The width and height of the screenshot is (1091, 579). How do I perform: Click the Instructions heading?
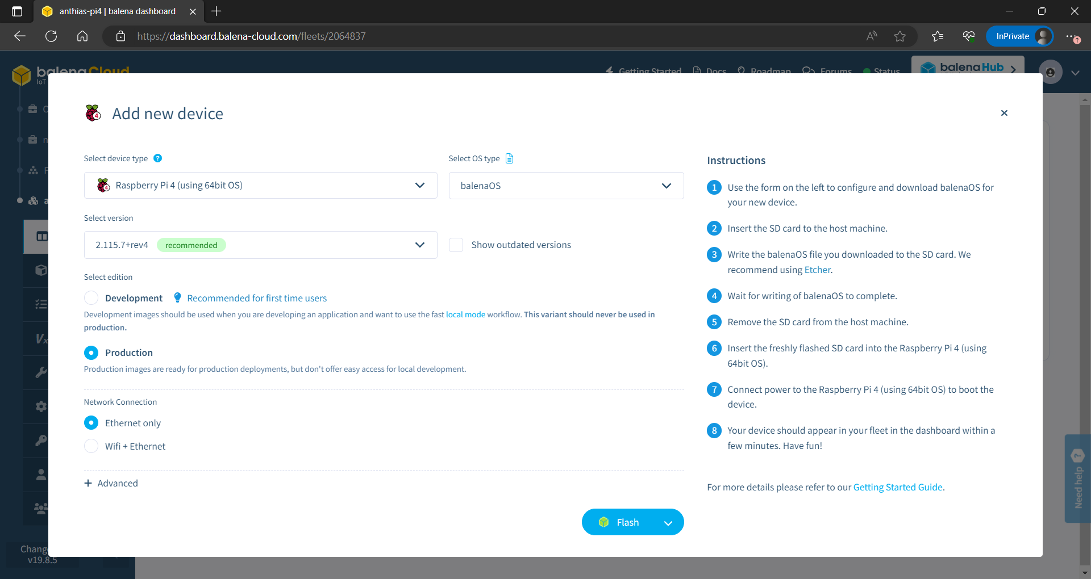pos(736,161)
